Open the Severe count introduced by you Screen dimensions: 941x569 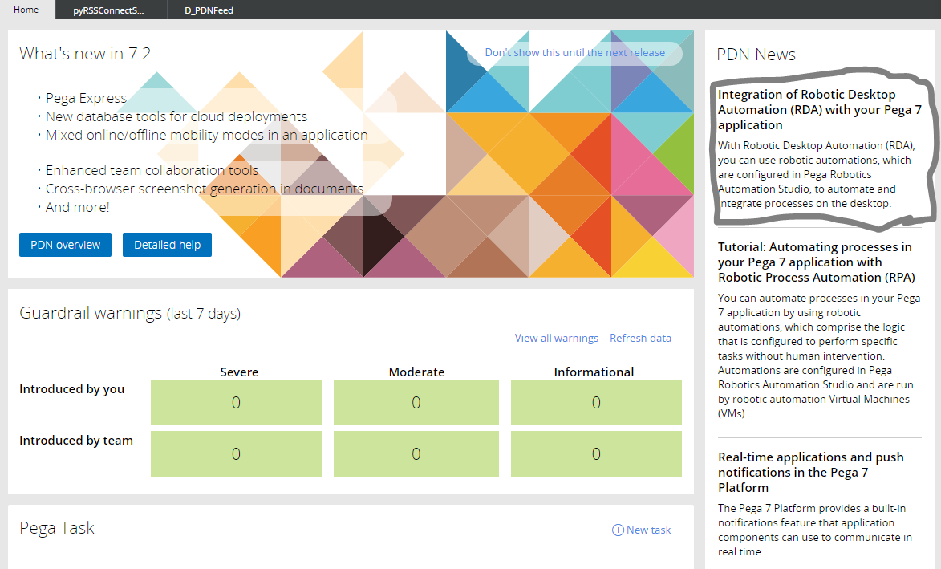coord(236,402)
